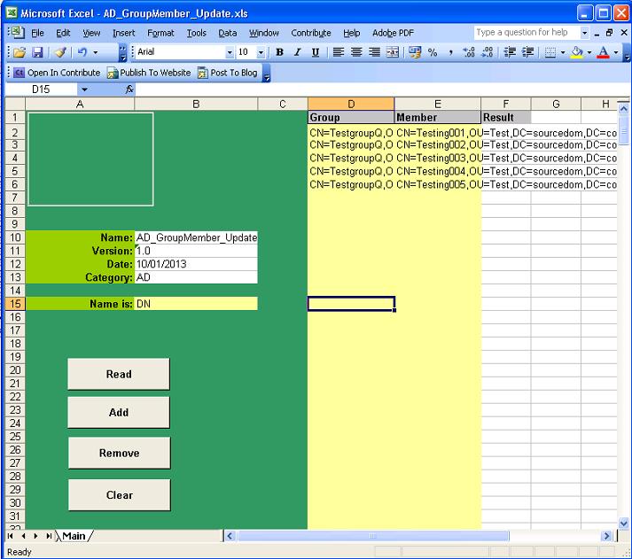Screen dimensions: 632x559
Task: Expand the Name Box dropdown arrow
Action: [x=84, y=89]
